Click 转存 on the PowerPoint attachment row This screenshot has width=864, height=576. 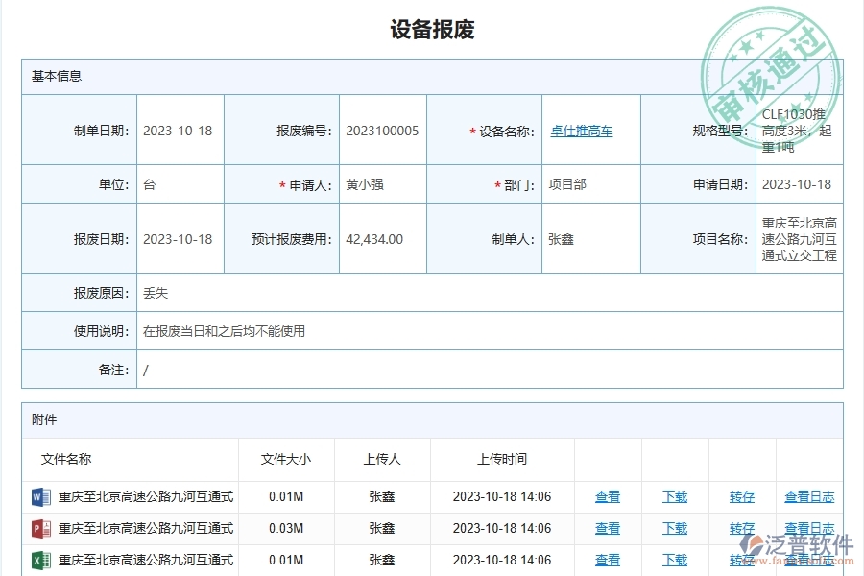[x=742, y=528]
